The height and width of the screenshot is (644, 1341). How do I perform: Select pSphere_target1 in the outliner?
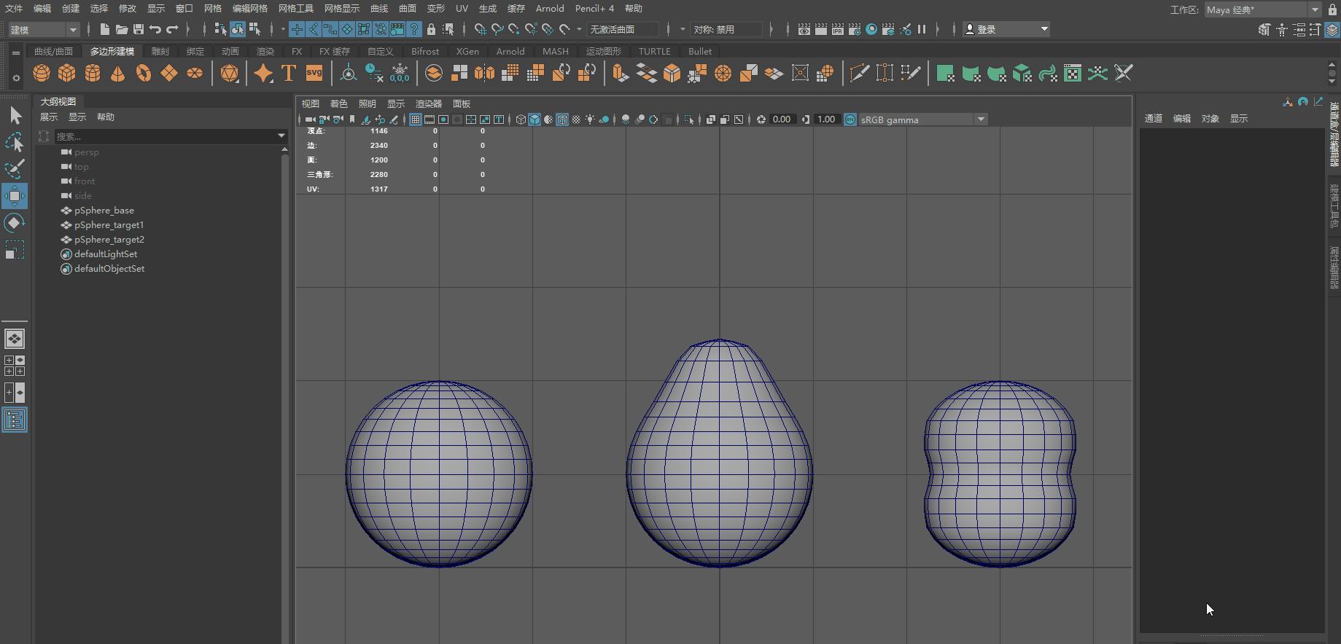click(109, 225)
